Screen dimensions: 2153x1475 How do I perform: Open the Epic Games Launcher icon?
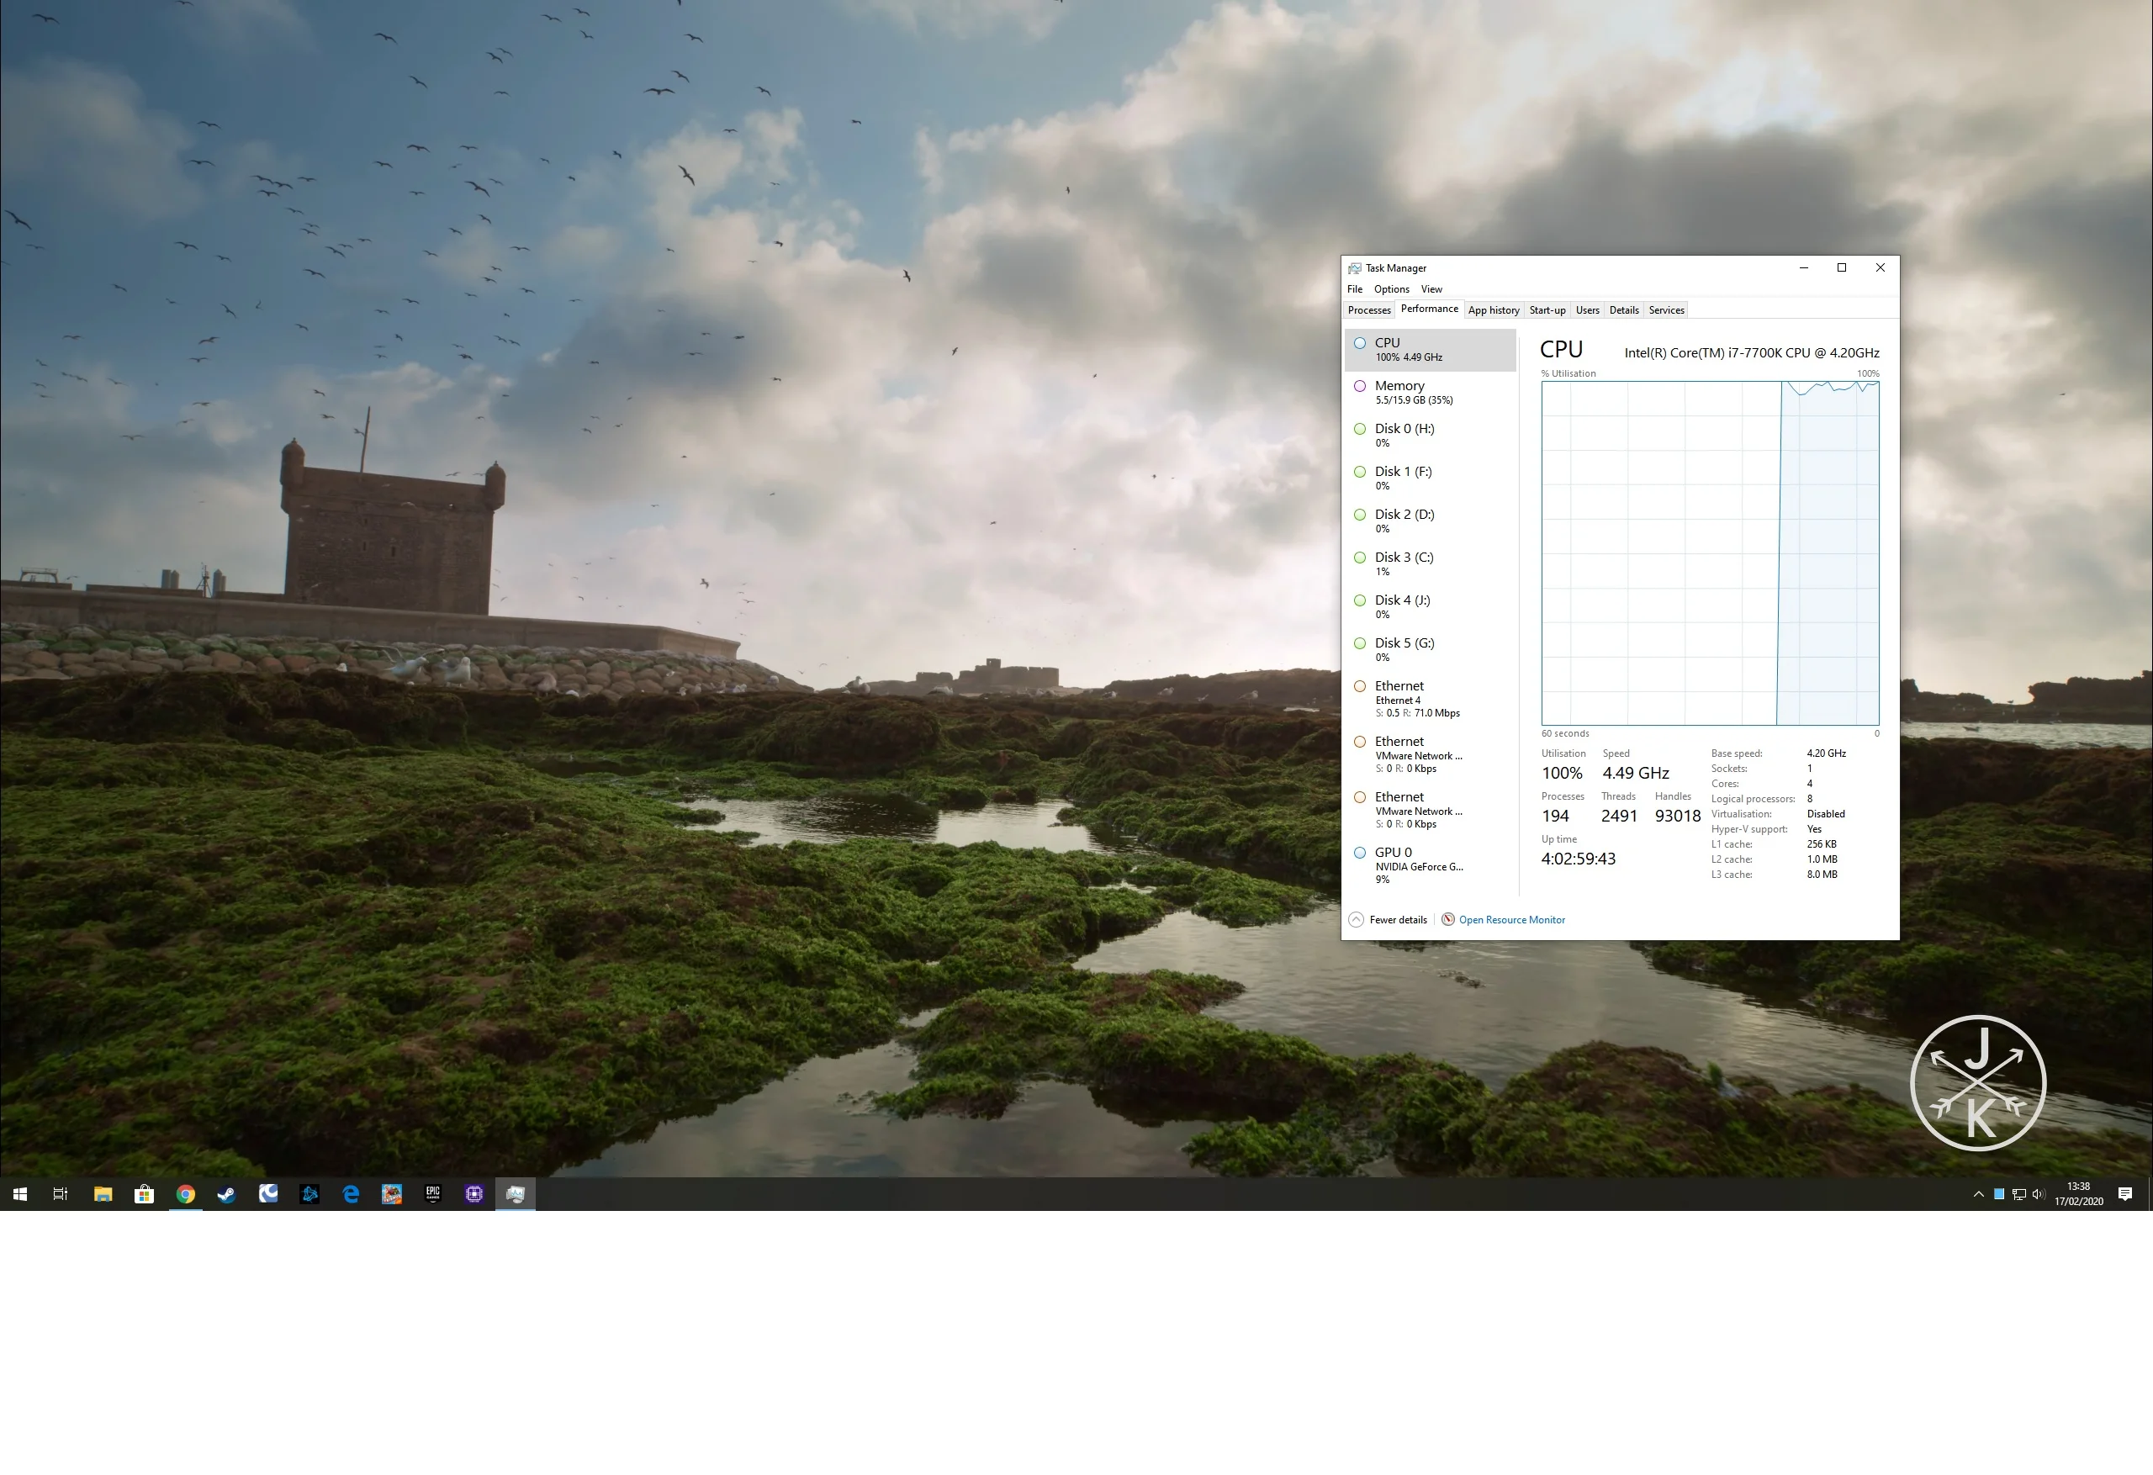(x=432, y=1194)
